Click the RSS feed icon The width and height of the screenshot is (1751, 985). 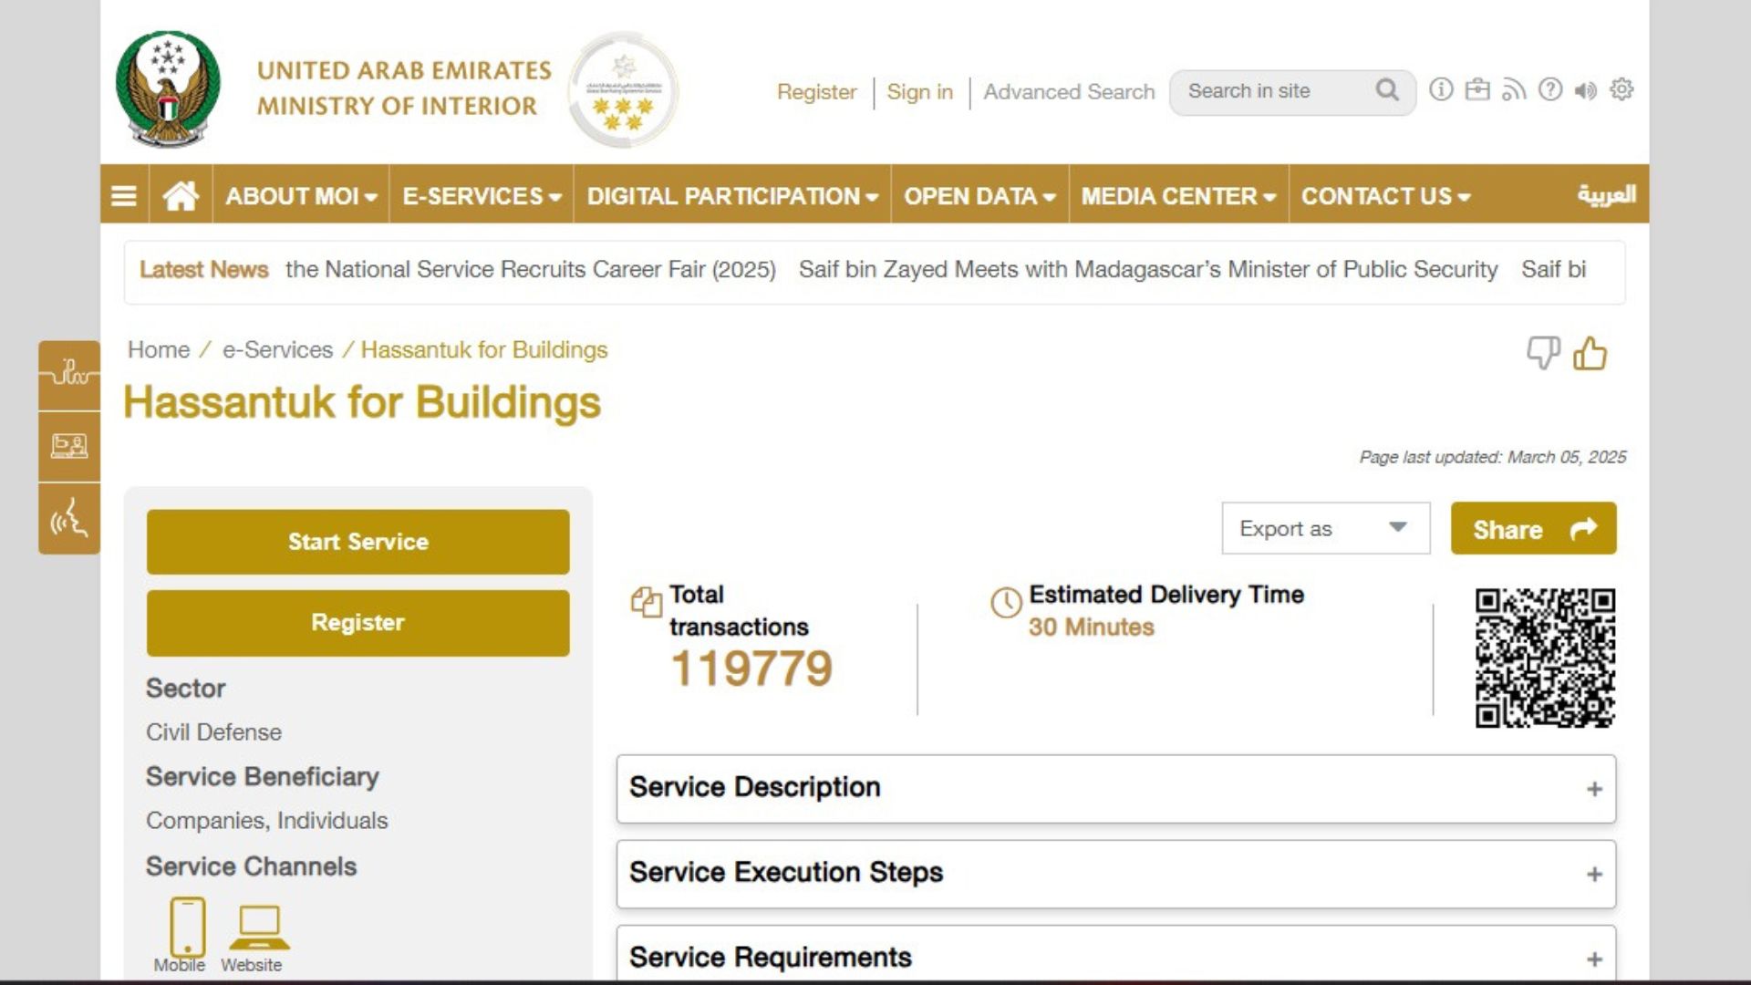1514,89
